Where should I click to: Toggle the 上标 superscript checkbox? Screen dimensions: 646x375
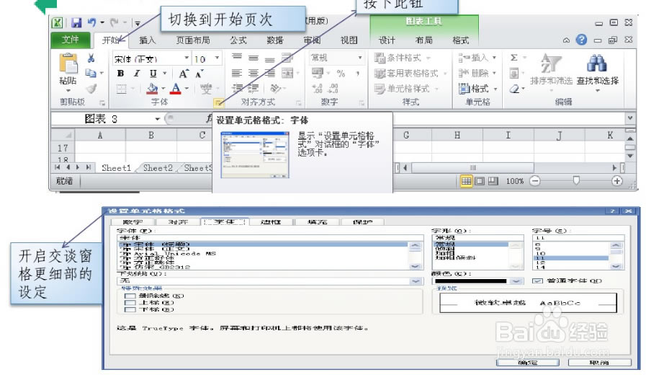(130, 302)
